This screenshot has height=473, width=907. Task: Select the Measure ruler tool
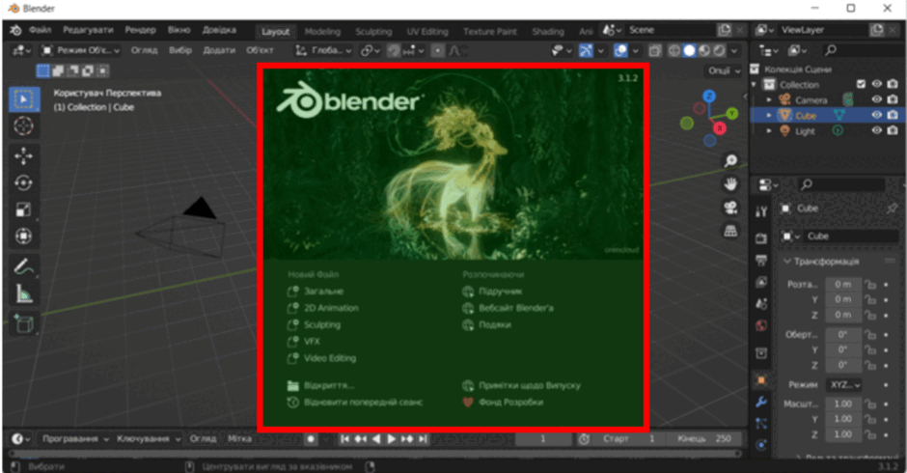click(24, 294)
